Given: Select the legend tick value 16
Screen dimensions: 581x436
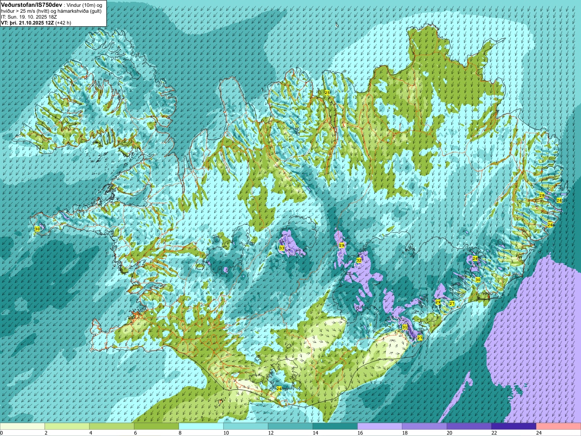Looking at the screenshot, I should [x=360, y=433].
